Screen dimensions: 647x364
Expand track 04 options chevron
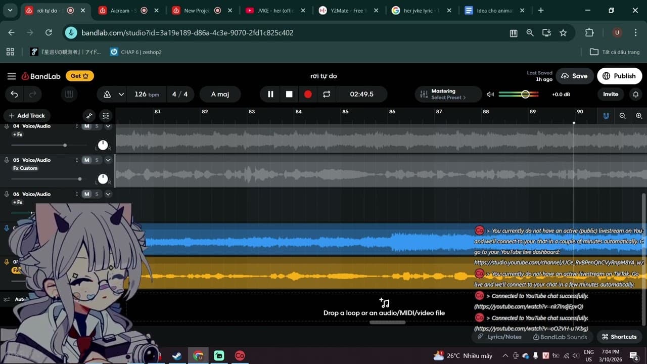(108, 126)
